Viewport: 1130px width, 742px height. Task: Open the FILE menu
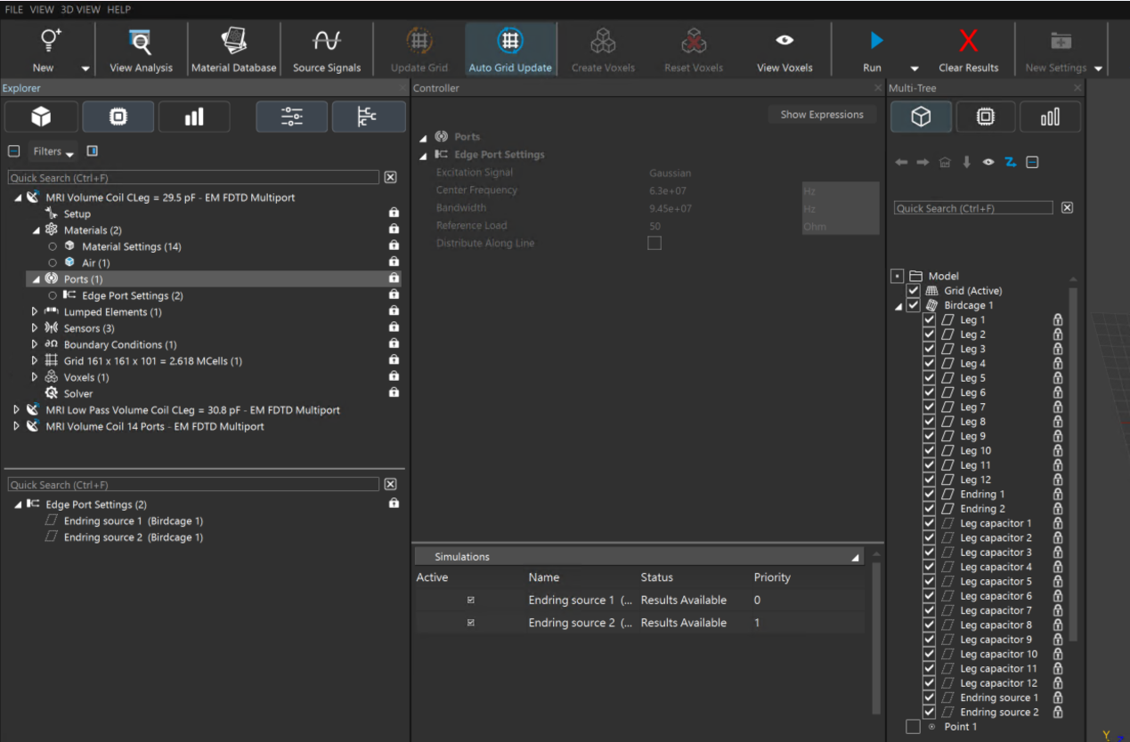point(14,10)
